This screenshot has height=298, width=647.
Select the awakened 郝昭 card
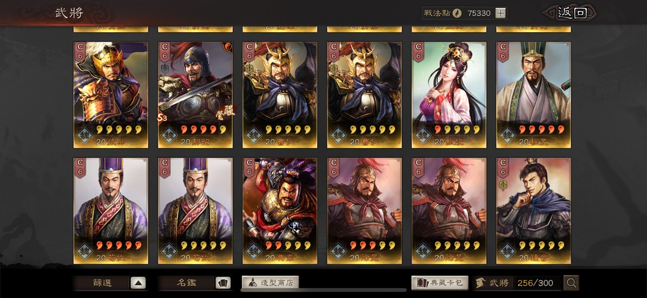click(x=195, y=95)
